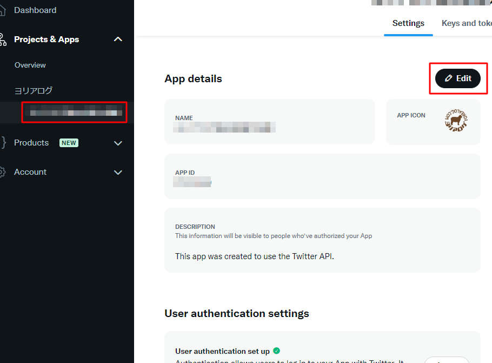
Task: Click the Account gear icon
Action: 2,172
